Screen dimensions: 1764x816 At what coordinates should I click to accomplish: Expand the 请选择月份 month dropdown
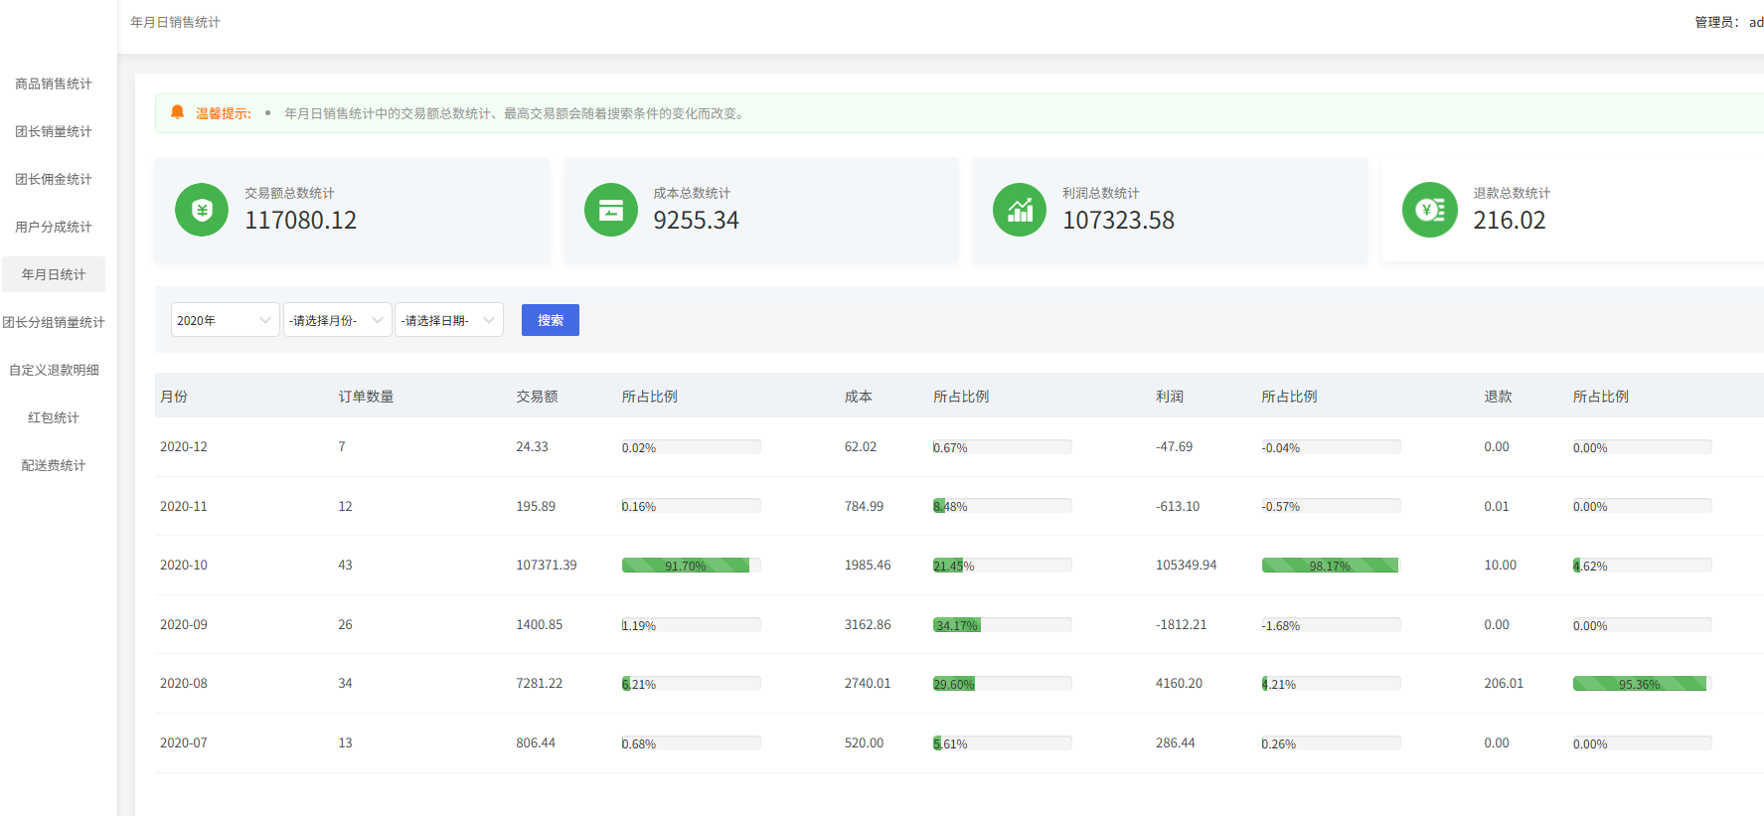(337, 320)
